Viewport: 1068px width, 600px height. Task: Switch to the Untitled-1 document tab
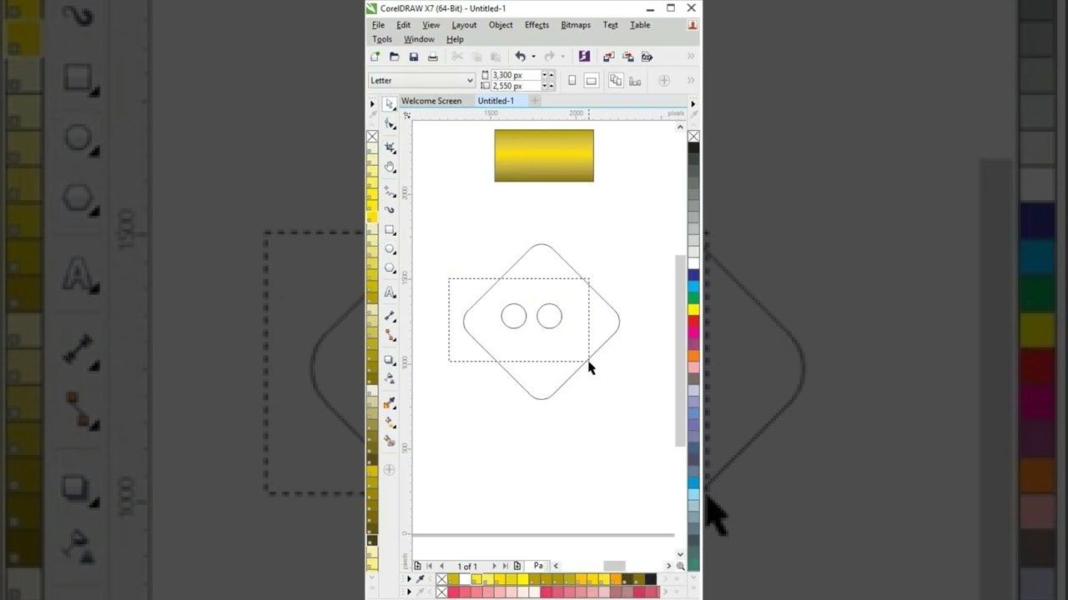click(x=496, y=101)
